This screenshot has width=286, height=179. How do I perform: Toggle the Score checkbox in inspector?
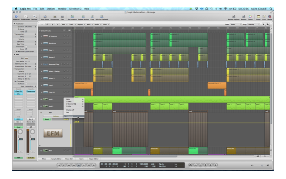pos(26,49)
